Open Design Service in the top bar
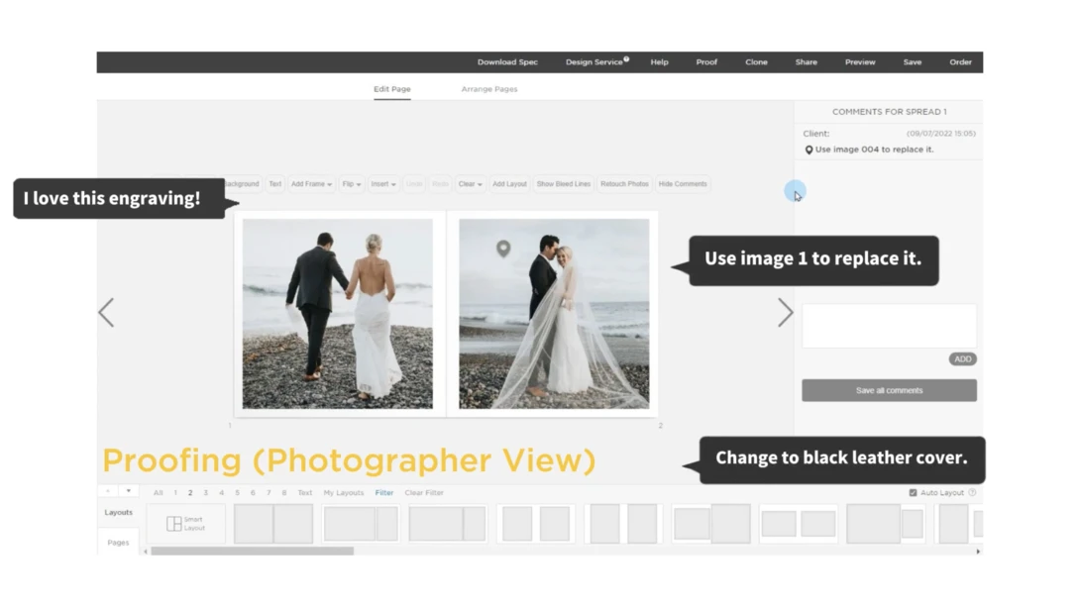Viewport: 1080px width, 607px height. (x=595, y=62)
